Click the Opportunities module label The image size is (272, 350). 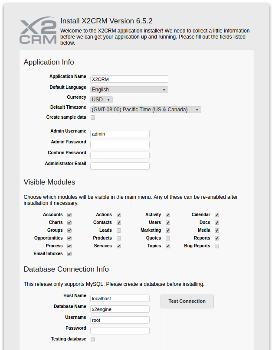[x=49, y=238]
